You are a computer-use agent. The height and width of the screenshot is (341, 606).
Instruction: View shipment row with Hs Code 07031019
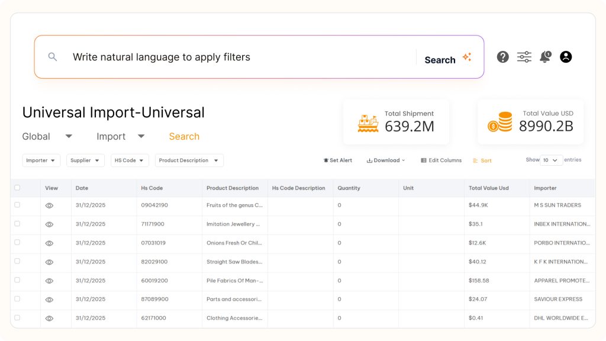(49, 243)
